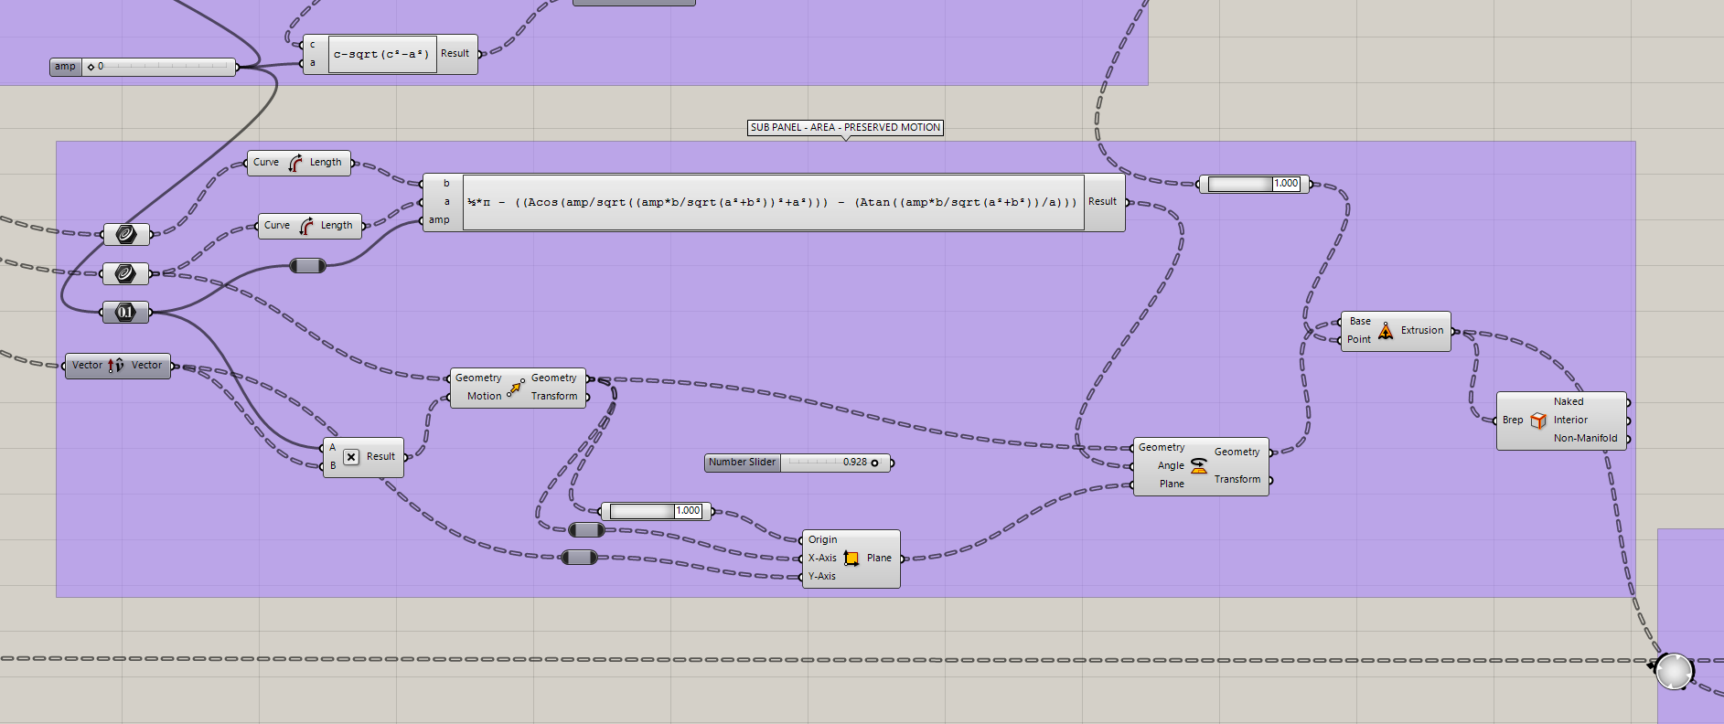Click the 'Transform' output on Move component
The height and width of the screenshot is (724, 1724).
point(554,397)
